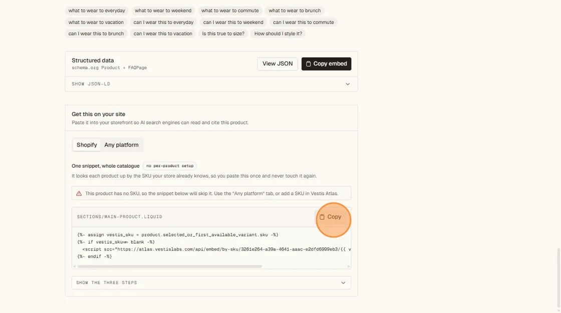Click the clipboard icon in Copy embed
The height and width of the screenshot is (313, 561).
coord(308,64)
